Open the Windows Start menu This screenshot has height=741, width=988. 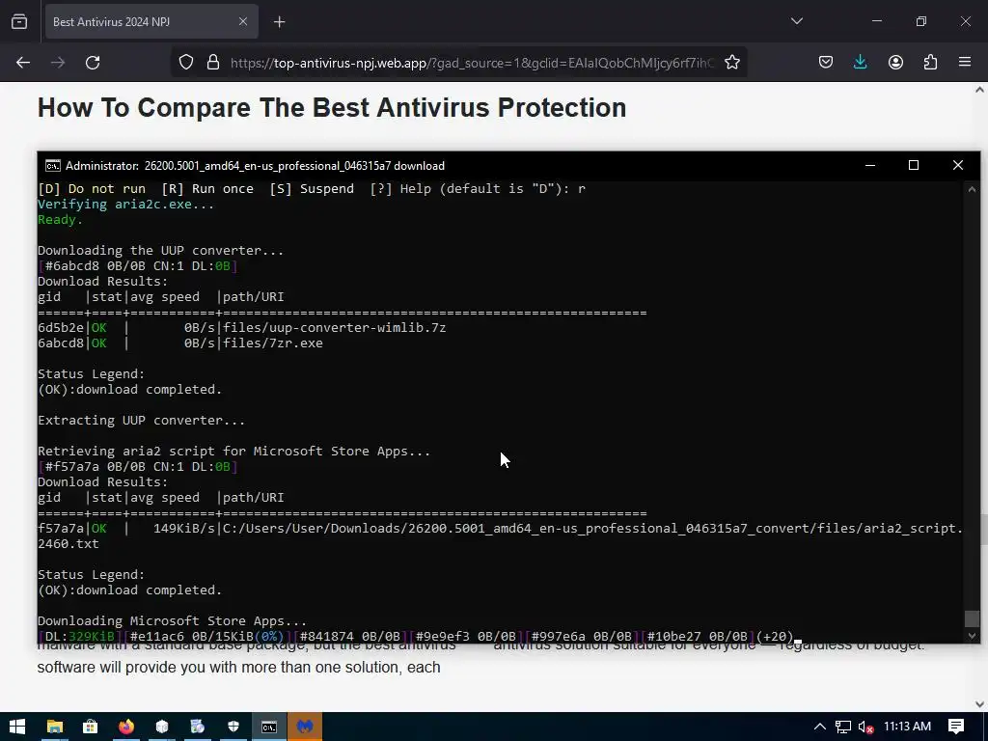[17, 727]
